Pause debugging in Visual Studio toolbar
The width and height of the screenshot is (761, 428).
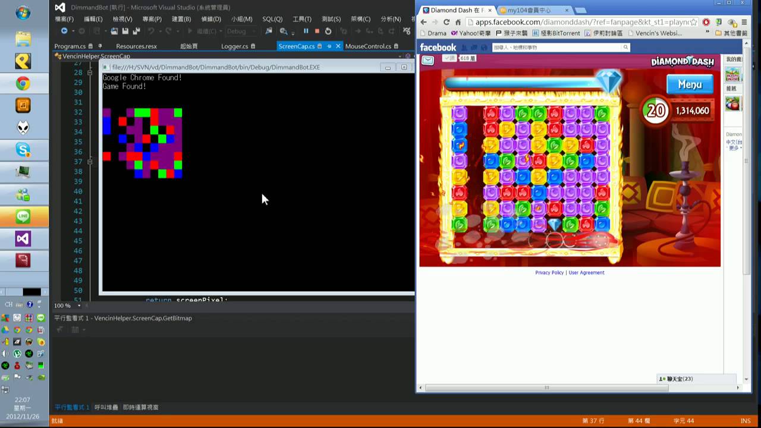click(x=306, y=31)
